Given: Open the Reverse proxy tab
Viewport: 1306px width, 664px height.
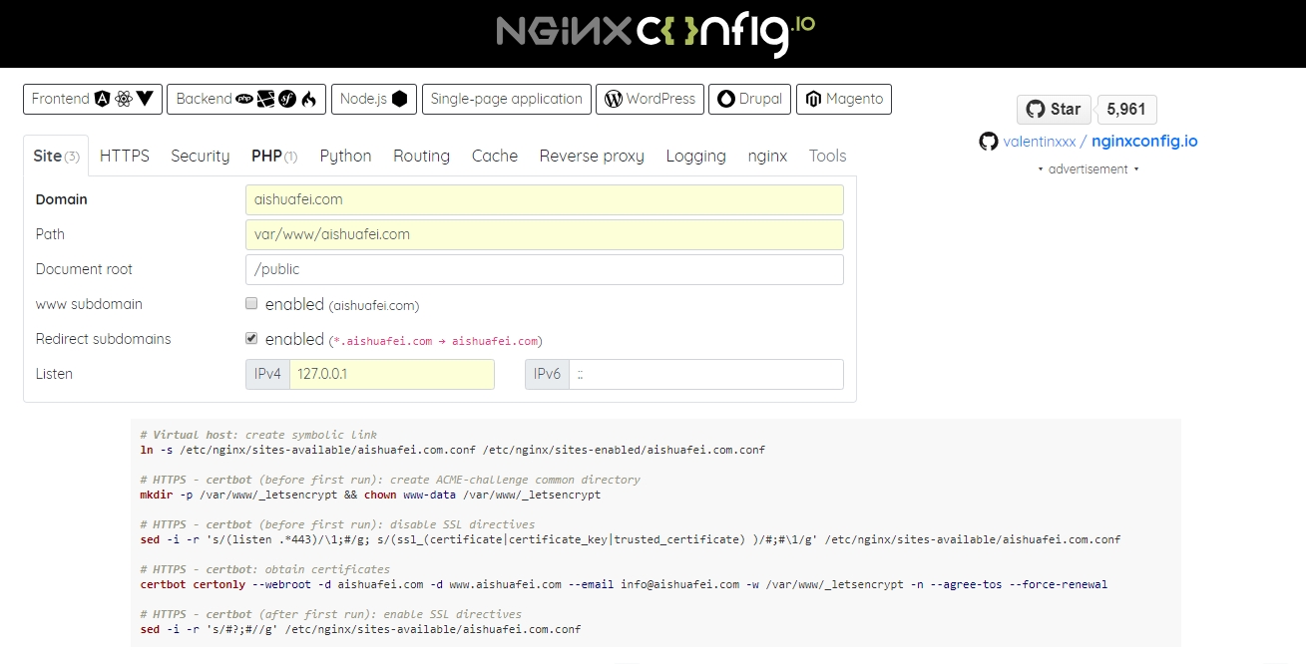Looking at the screenshot, I should (591, 156).
